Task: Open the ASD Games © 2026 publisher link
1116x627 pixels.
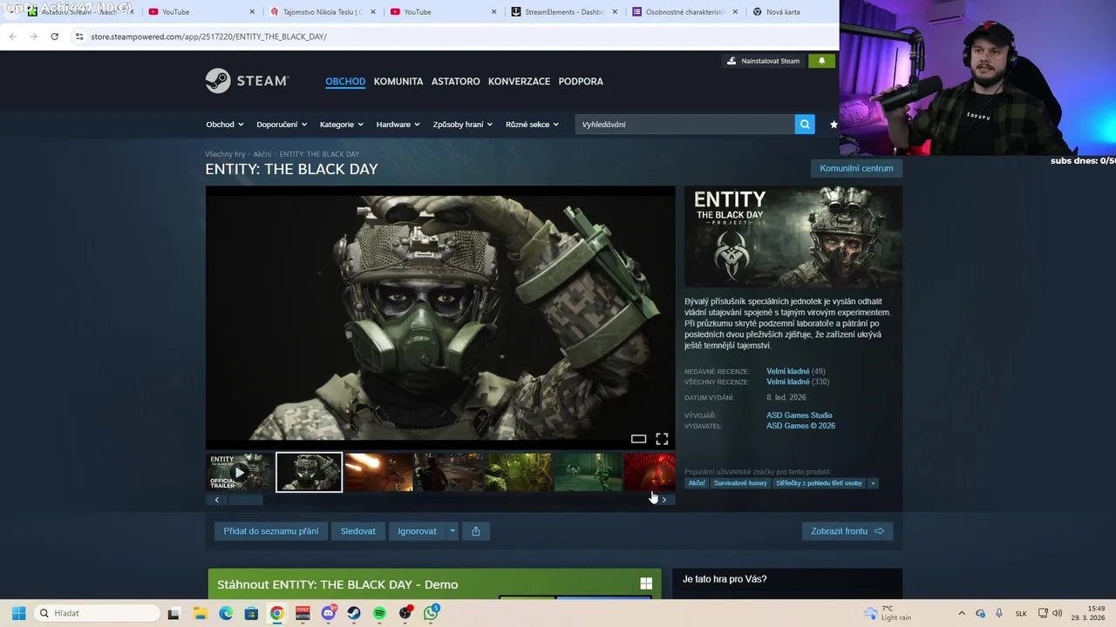Action: [x=800, y=426]
